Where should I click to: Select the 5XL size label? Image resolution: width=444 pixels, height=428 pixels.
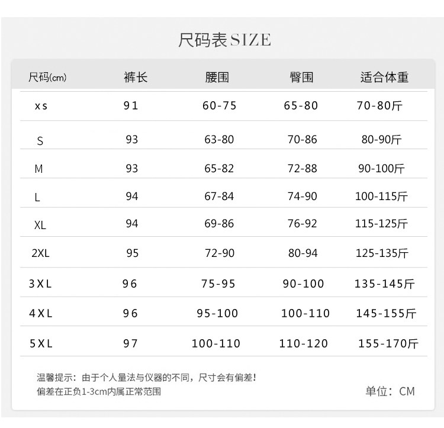pyautogui.click(x=41, y=343)
